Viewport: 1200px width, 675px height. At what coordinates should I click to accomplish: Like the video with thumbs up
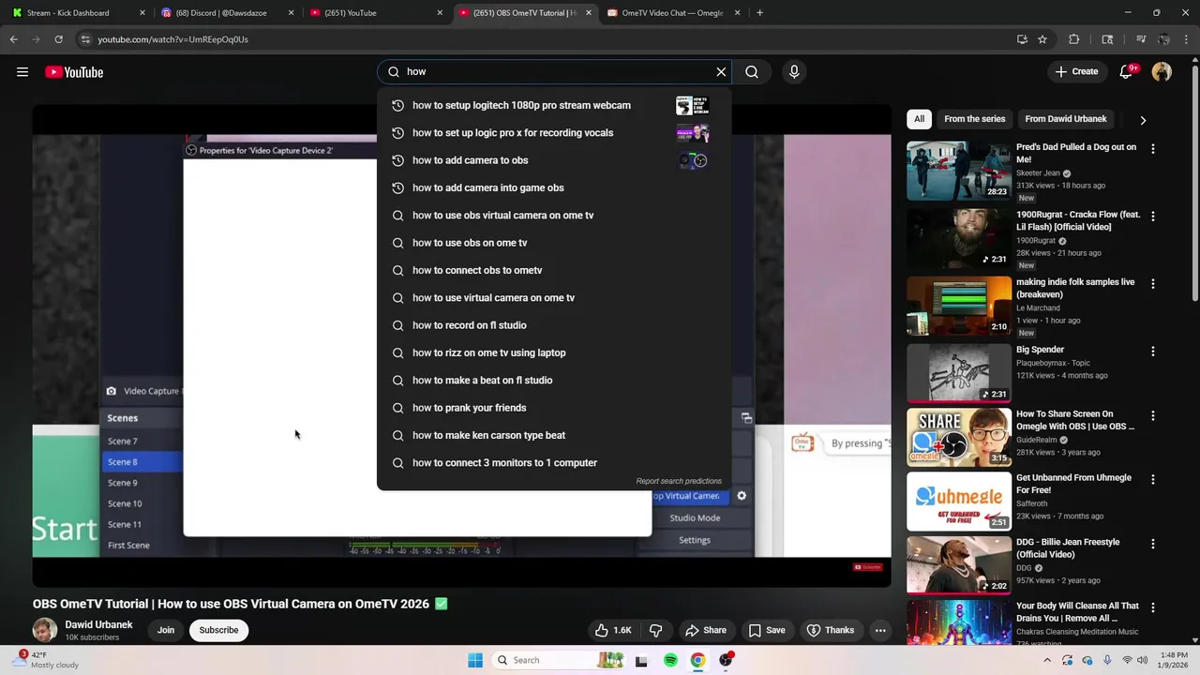click(x=613, y=630)
